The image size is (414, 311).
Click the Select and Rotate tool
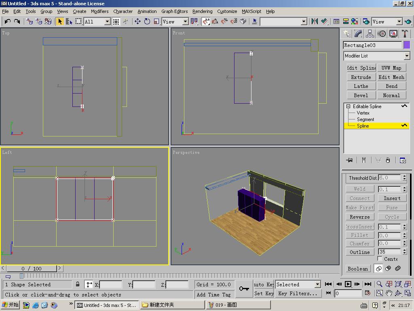(147, 21)
